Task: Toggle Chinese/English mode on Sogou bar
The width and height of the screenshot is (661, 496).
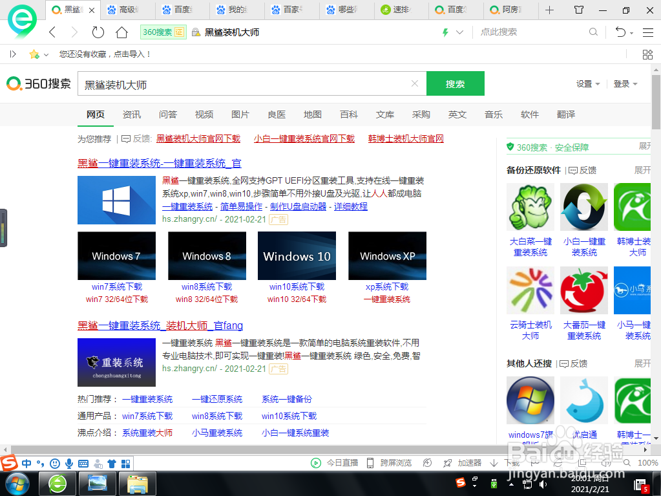Action: pyautogui.click(x=26, y=464)
